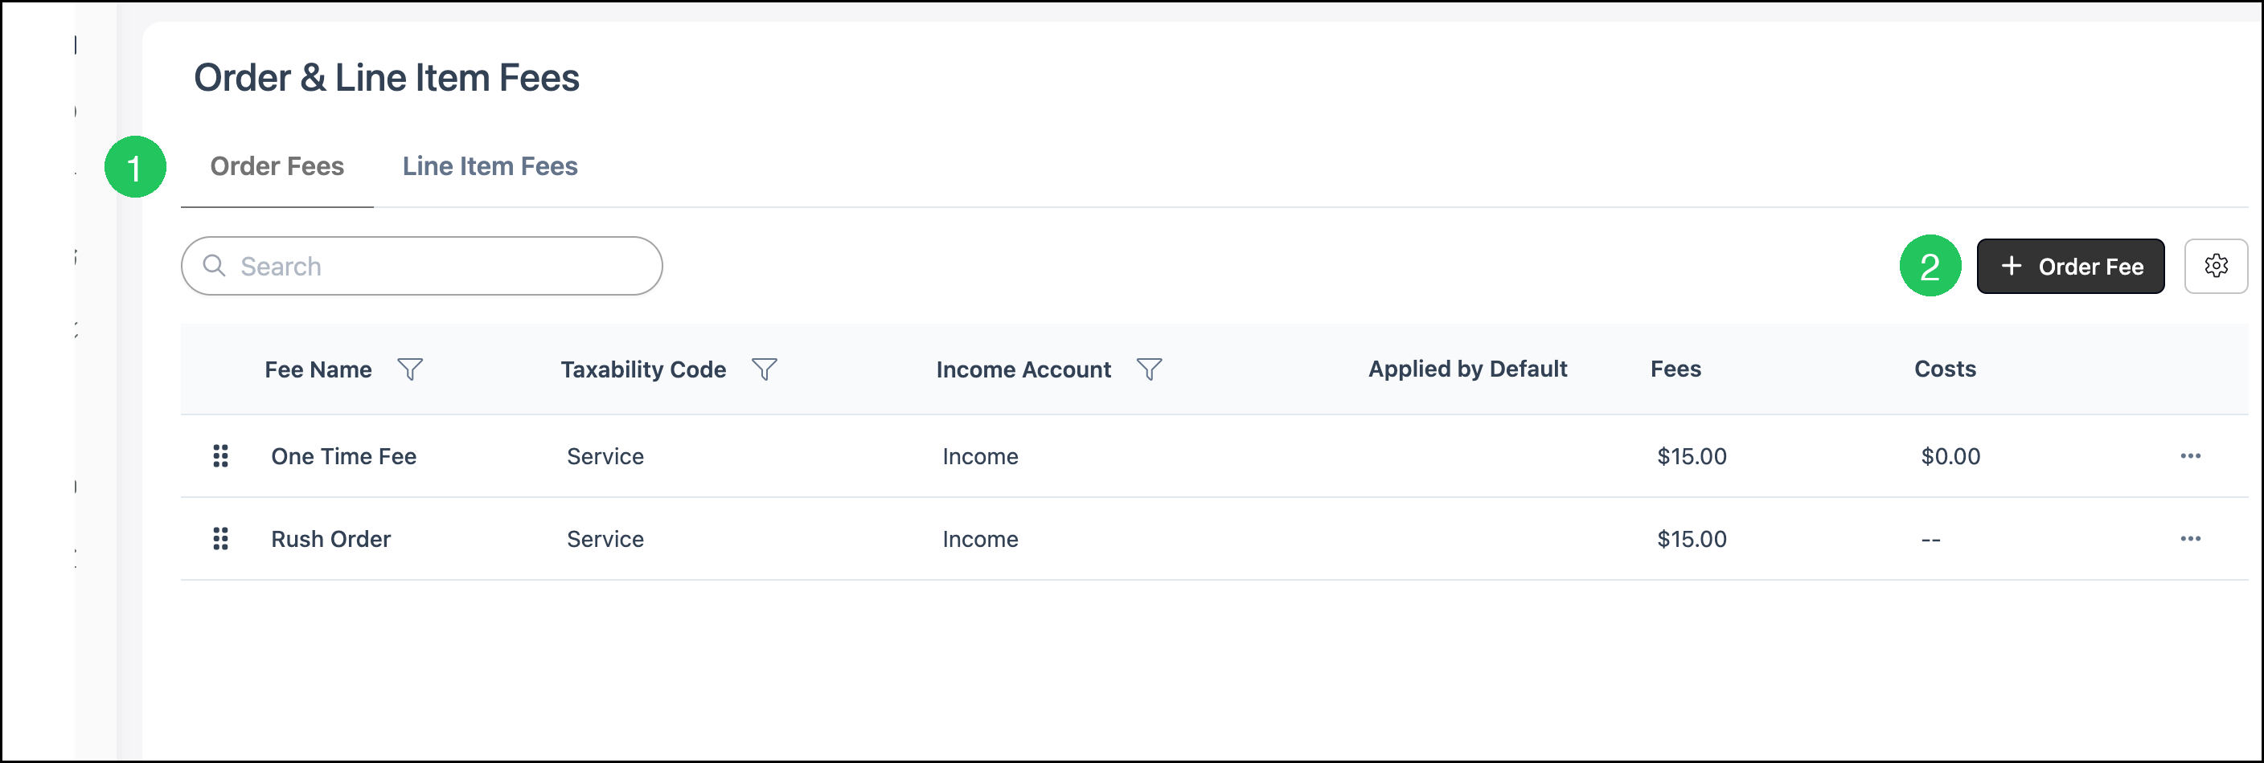Image resolution: width=2264 pixels, height=763 pixels.
Task: Click the plus icon on Order Fee
Action: [2011, 265]
